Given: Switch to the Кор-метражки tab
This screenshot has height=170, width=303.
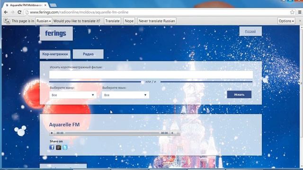Looking at the screenshot, I should 55,54.
